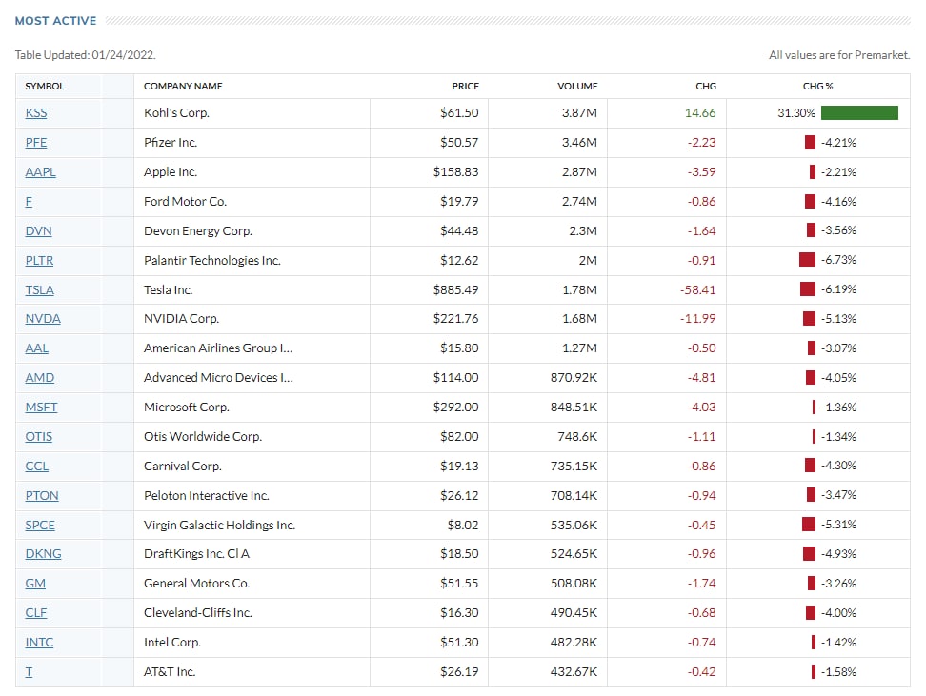The width and height of the screenshot is (926, 696).
Task: Open the INTC ticker link
Action: (x=39, y=643)
